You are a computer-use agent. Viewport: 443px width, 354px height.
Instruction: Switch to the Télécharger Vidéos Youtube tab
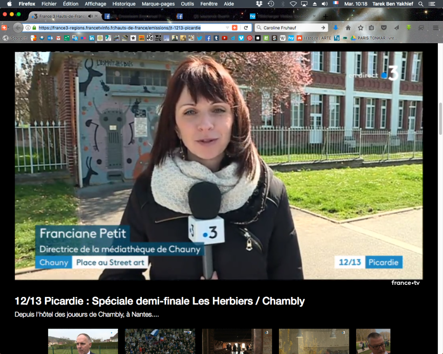tap(282, 16)
